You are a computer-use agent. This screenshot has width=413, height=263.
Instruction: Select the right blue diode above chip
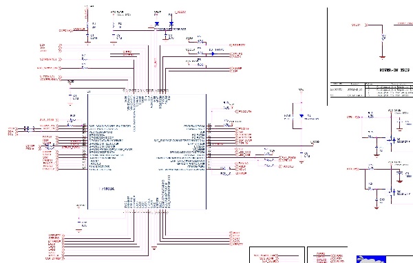click(171, 23)
